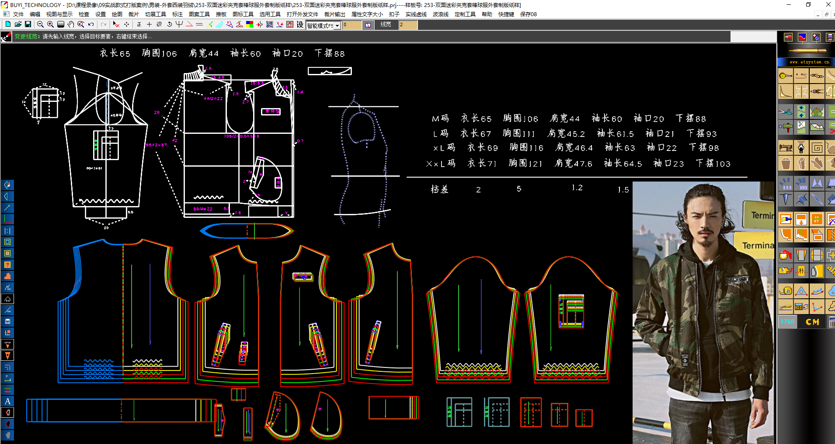
Task: Click the 线宽 line width input field
Action: (x=407, y=25)
